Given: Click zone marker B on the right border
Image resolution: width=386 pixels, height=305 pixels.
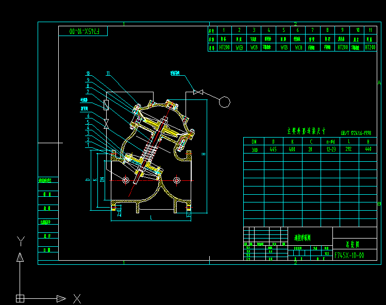Looking at the screenshot, I should 379,204.
